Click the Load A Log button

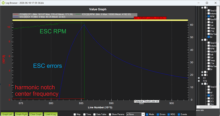[x=51, y=114]
